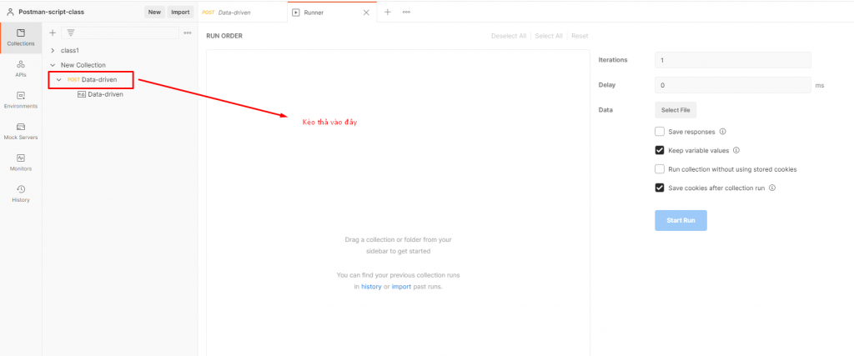
Task: Click the Postman-script-class workspace name
Action: tap(51, 12)
